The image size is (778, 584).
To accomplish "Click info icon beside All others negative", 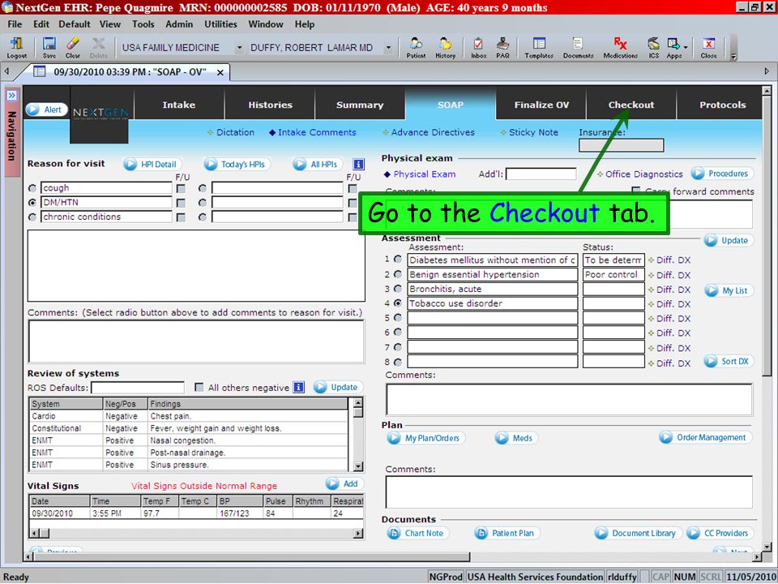I will [298, 388].
